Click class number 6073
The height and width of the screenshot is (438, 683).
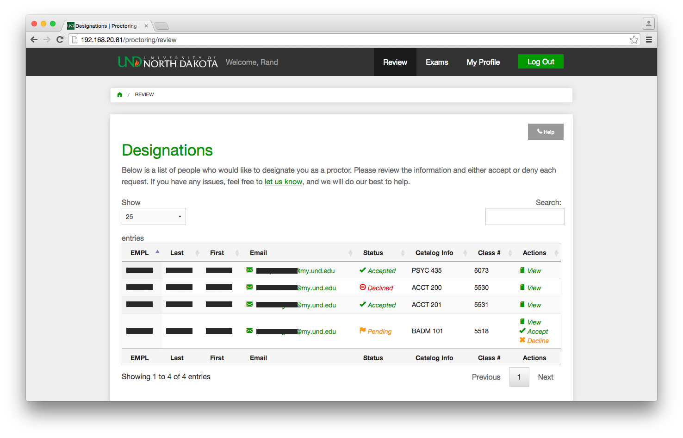tap(481, 270)
